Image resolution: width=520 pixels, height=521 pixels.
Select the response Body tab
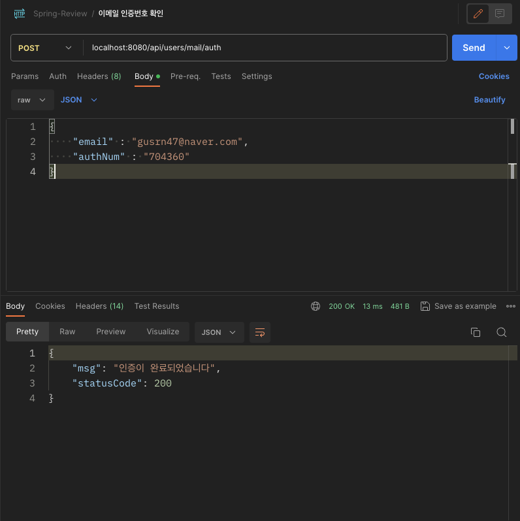[15, 306]
